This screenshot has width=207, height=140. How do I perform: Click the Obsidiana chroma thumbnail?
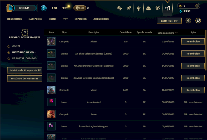51,78
